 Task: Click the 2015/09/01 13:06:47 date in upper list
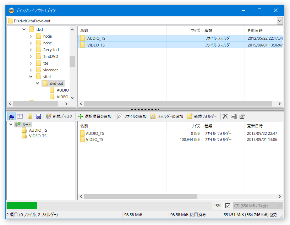pos(265,45)
